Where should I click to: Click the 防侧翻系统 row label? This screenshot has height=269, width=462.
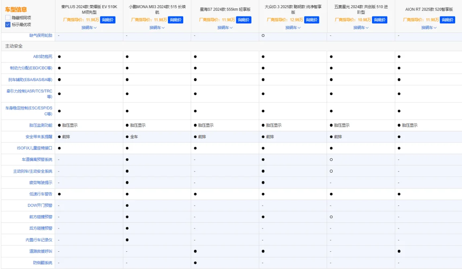coord(43,263)
